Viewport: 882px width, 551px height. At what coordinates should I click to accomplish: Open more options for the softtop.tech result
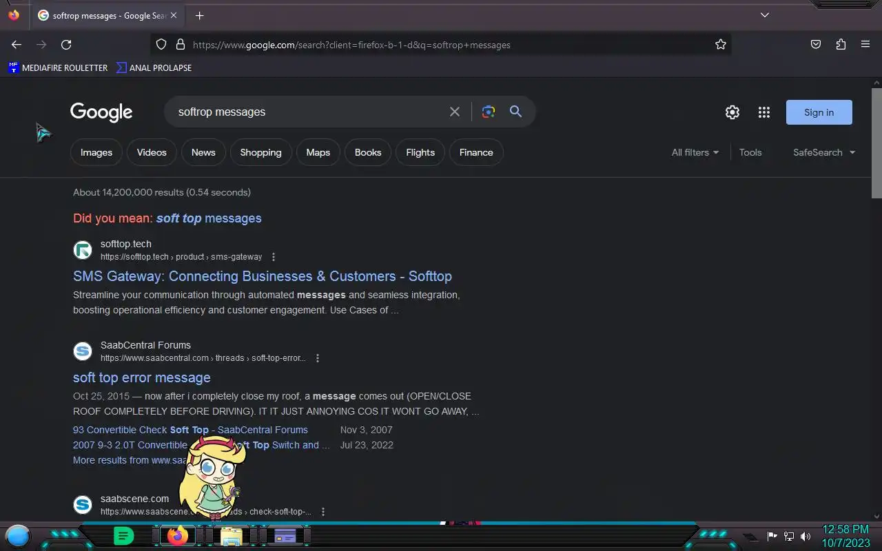[274, 257]
